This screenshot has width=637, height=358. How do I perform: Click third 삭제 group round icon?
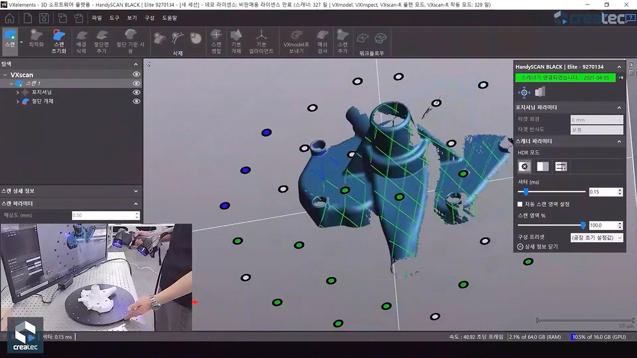196,38
